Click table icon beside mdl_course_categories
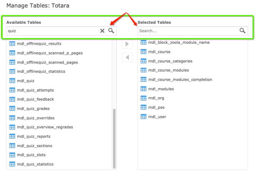260x184 pixels. [x=144, y=61]
